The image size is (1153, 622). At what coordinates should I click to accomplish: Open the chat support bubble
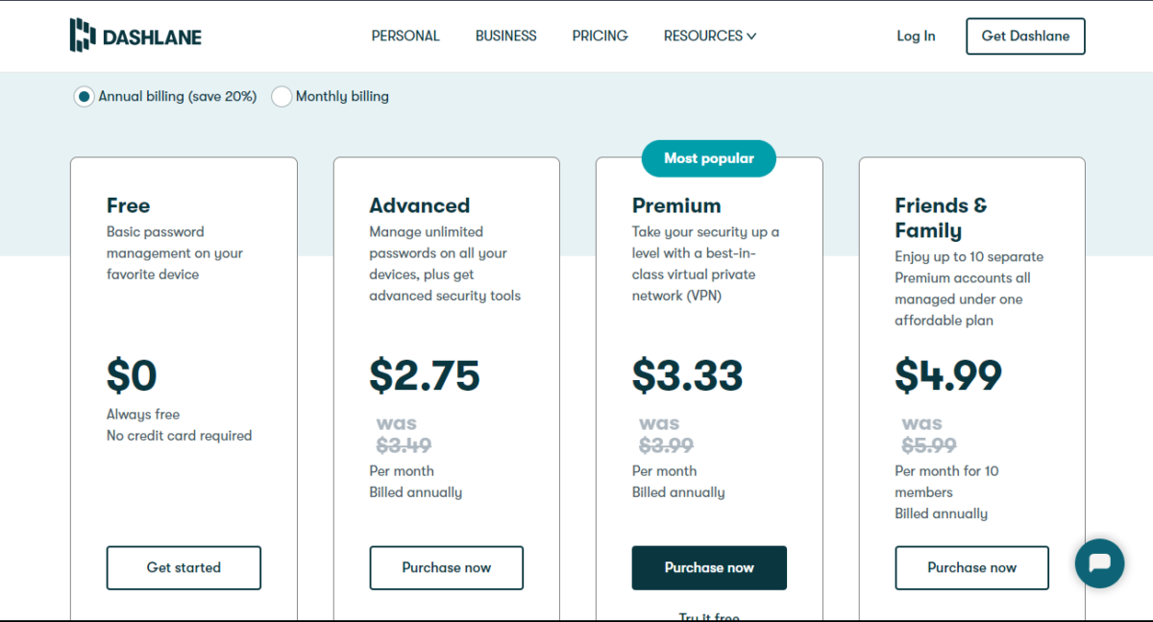point(1099,563)
